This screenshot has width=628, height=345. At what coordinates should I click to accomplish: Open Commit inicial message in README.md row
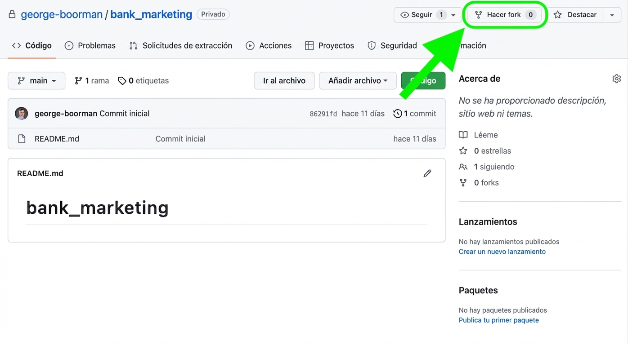tap(180, 139)
